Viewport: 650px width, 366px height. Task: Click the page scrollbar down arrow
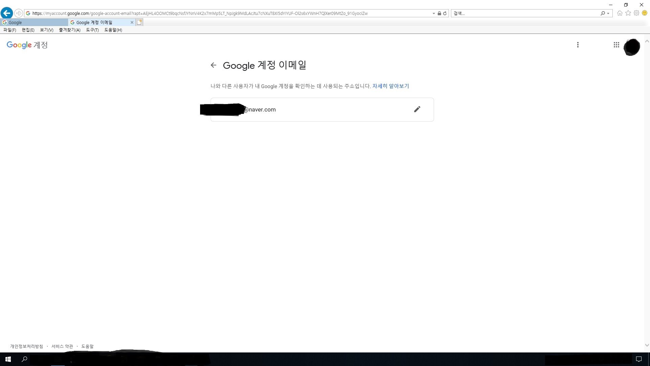point(647,345)
